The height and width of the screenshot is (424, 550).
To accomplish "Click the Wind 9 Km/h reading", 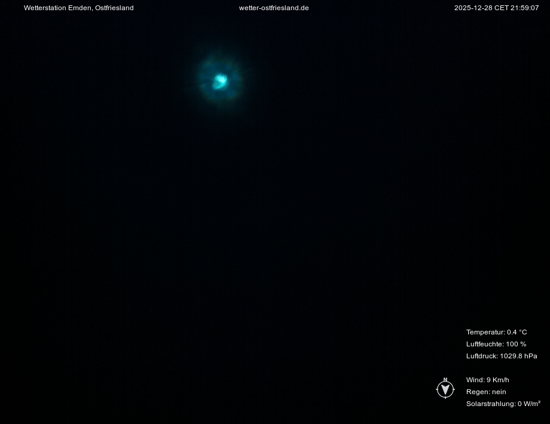I will [x=487, y=380].
